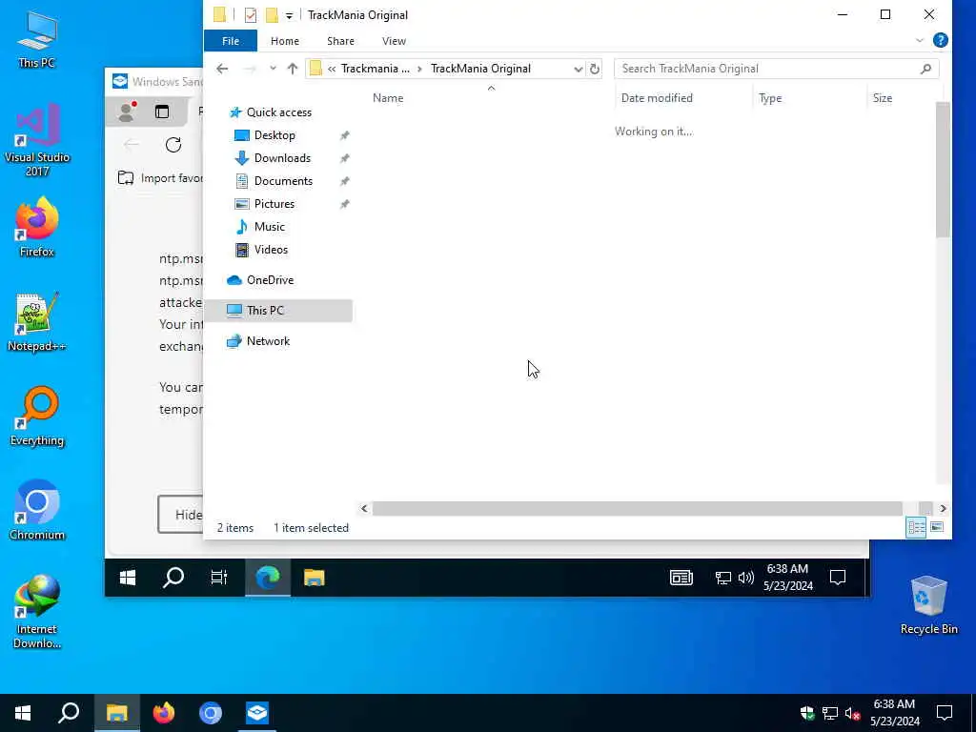Switch to Details view layout icon
Viewport: 976px width, 732px height.
coord(916,528)
